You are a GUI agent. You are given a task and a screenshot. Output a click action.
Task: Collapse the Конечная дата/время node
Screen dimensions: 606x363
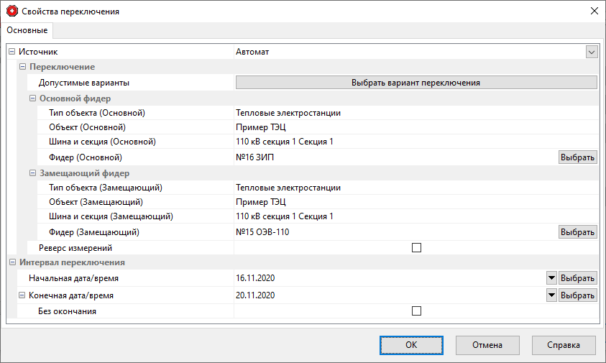tap(21, 295)
